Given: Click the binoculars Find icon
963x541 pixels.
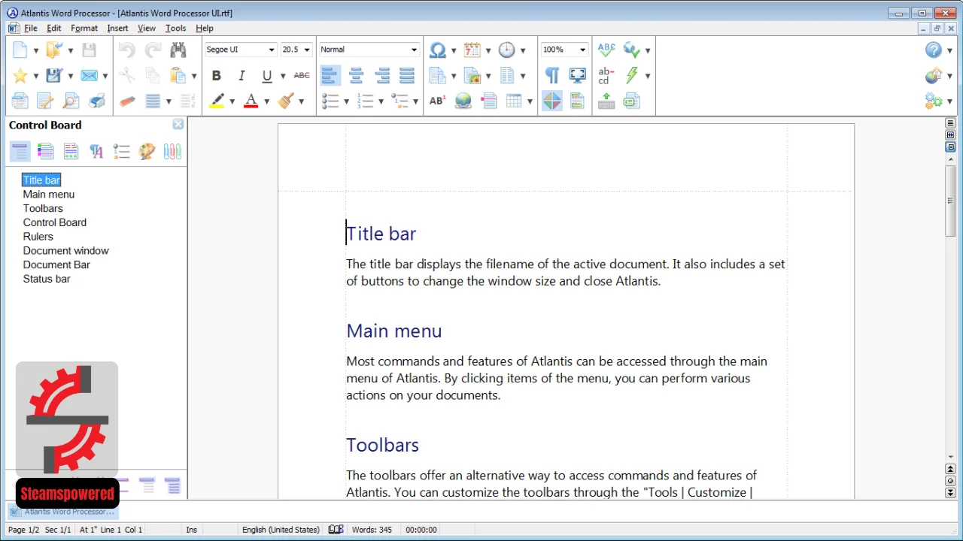Looking at the screenshot, I should (178, 50).
